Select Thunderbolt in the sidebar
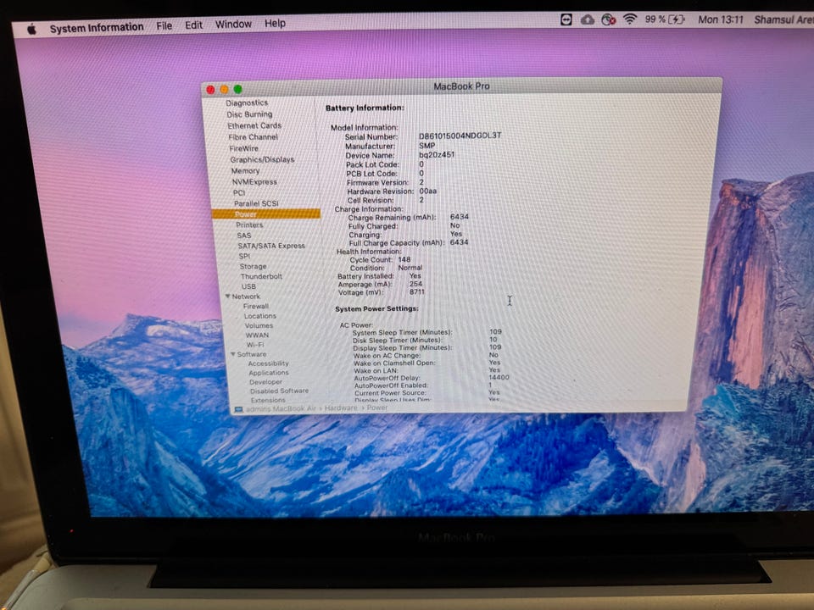Screen dimensions: 814x610 pos(261,276)
